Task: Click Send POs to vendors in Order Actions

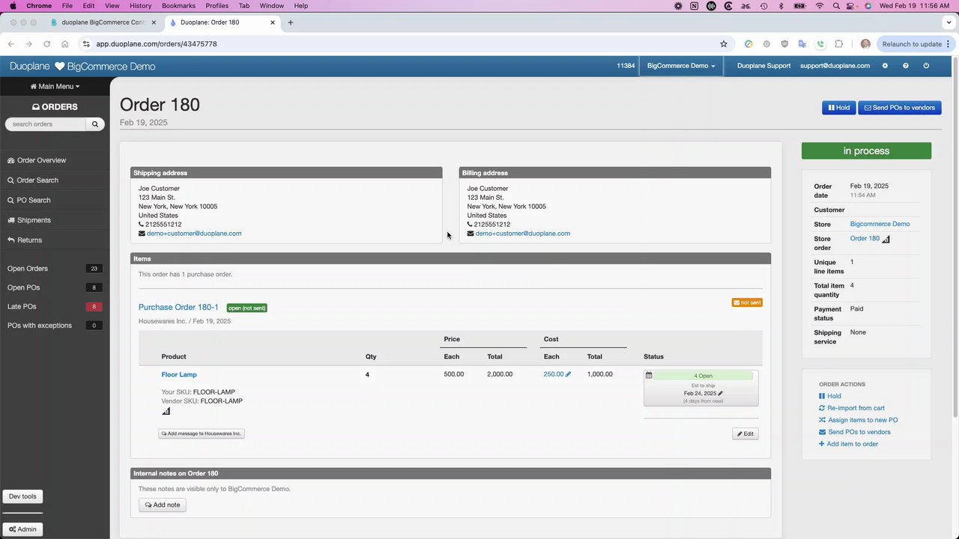Action: tap(855, 432)
